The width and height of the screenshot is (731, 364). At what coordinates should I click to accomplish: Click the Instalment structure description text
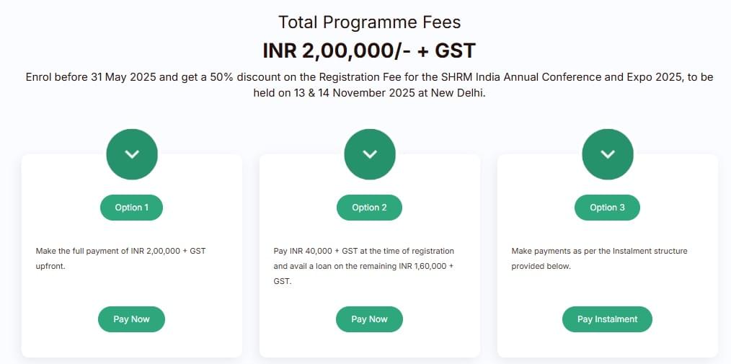599,258
